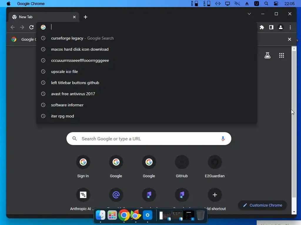Choose suggestion iter rpg mod

pyautogui.click(x=146, y=116)
